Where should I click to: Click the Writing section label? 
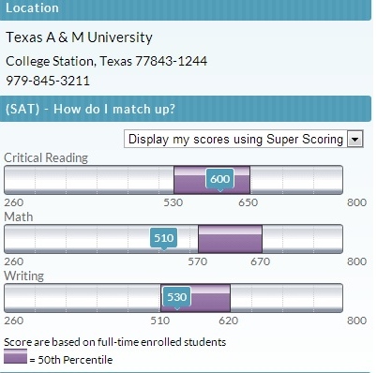click(x=24, y=276)
